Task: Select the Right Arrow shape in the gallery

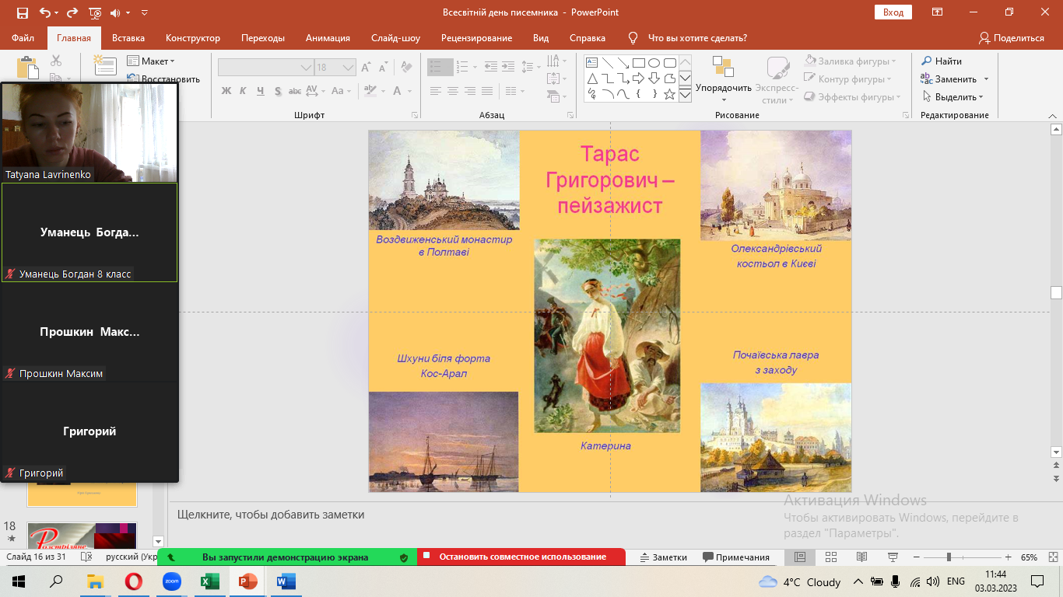Action: [639, 79]
